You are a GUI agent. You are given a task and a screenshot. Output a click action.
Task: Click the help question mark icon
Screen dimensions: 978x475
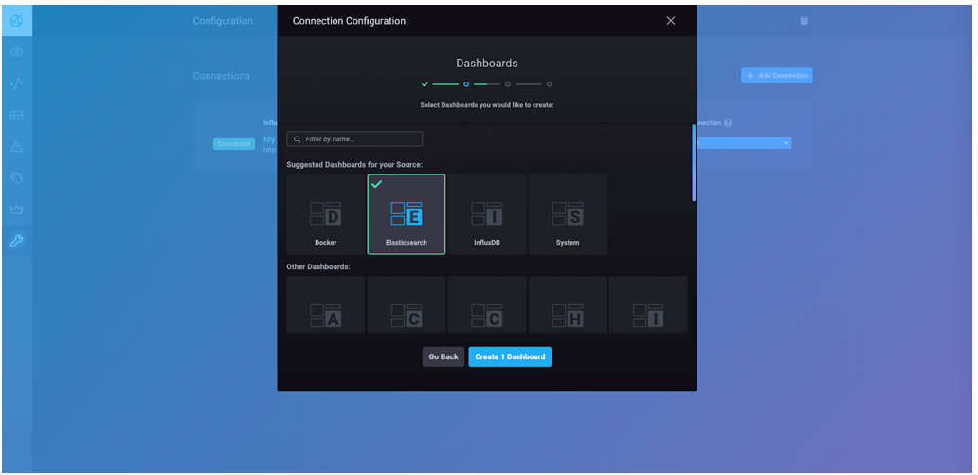pyautogui.click(x=728, y=123)
